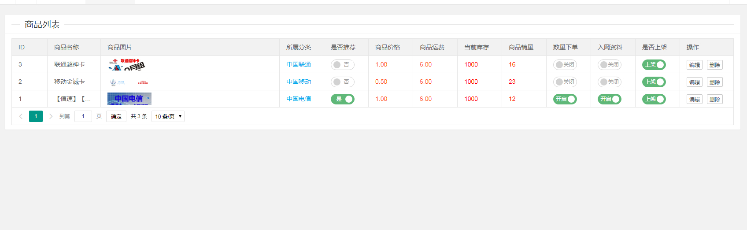
Task: Click 编辑 button for 联通超神卡
Action: (694, 65)
